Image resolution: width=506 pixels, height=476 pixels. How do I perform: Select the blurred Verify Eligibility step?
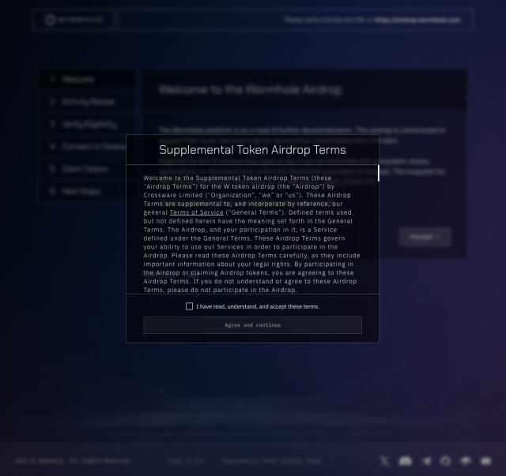88,124
